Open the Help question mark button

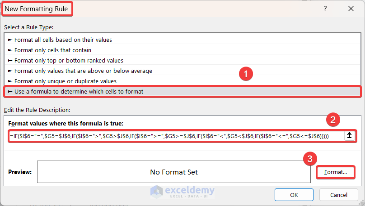(325, 9)
